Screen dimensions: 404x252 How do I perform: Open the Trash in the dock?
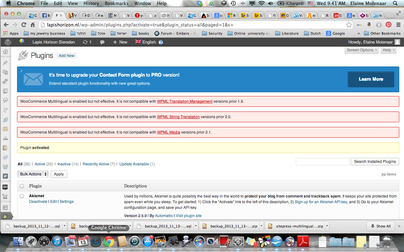tap(387, 242)
